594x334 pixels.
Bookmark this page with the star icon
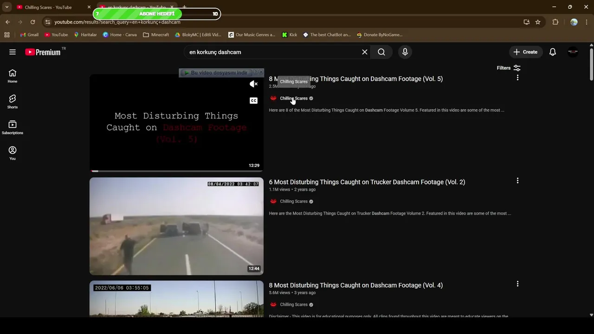[x=538, y=22]
